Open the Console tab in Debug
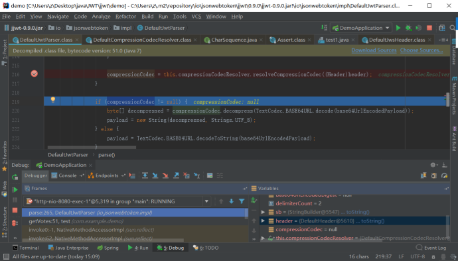 (x=68, y=176)
